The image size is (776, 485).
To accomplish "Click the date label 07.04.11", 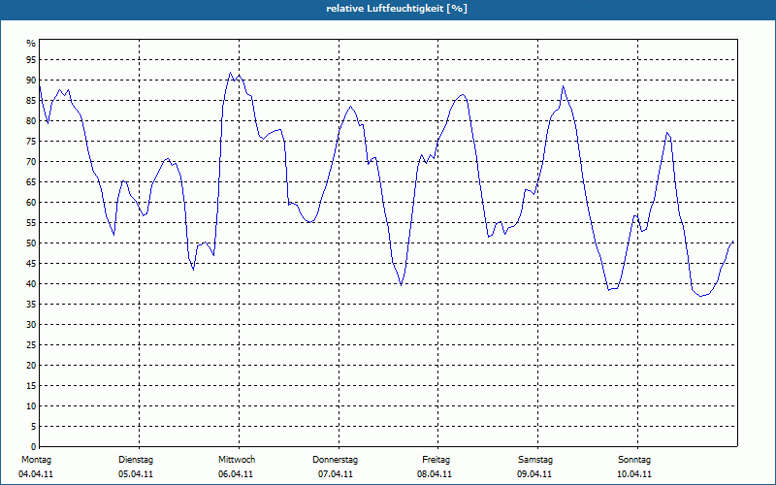I will 336,474.
